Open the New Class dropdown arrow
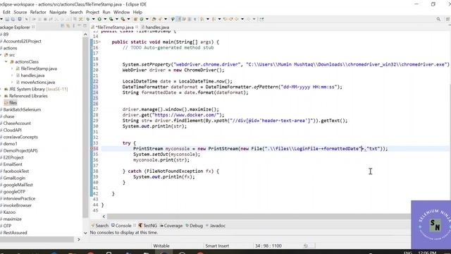The height and width of the screenshot is (254, 451). click(x=147, y=19)
